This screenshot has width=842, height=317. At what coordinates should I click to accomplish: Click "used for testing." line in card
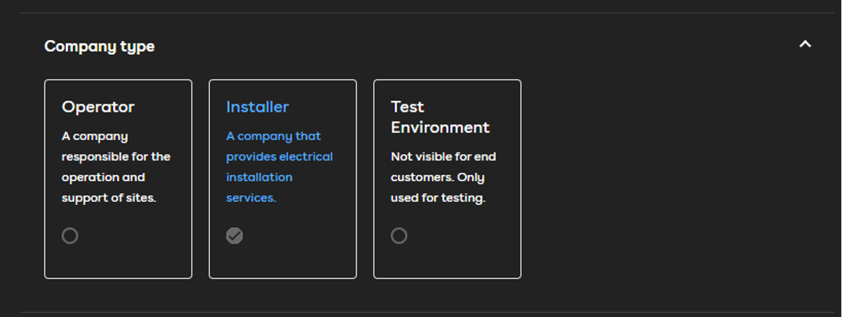[x=437, y=198]
